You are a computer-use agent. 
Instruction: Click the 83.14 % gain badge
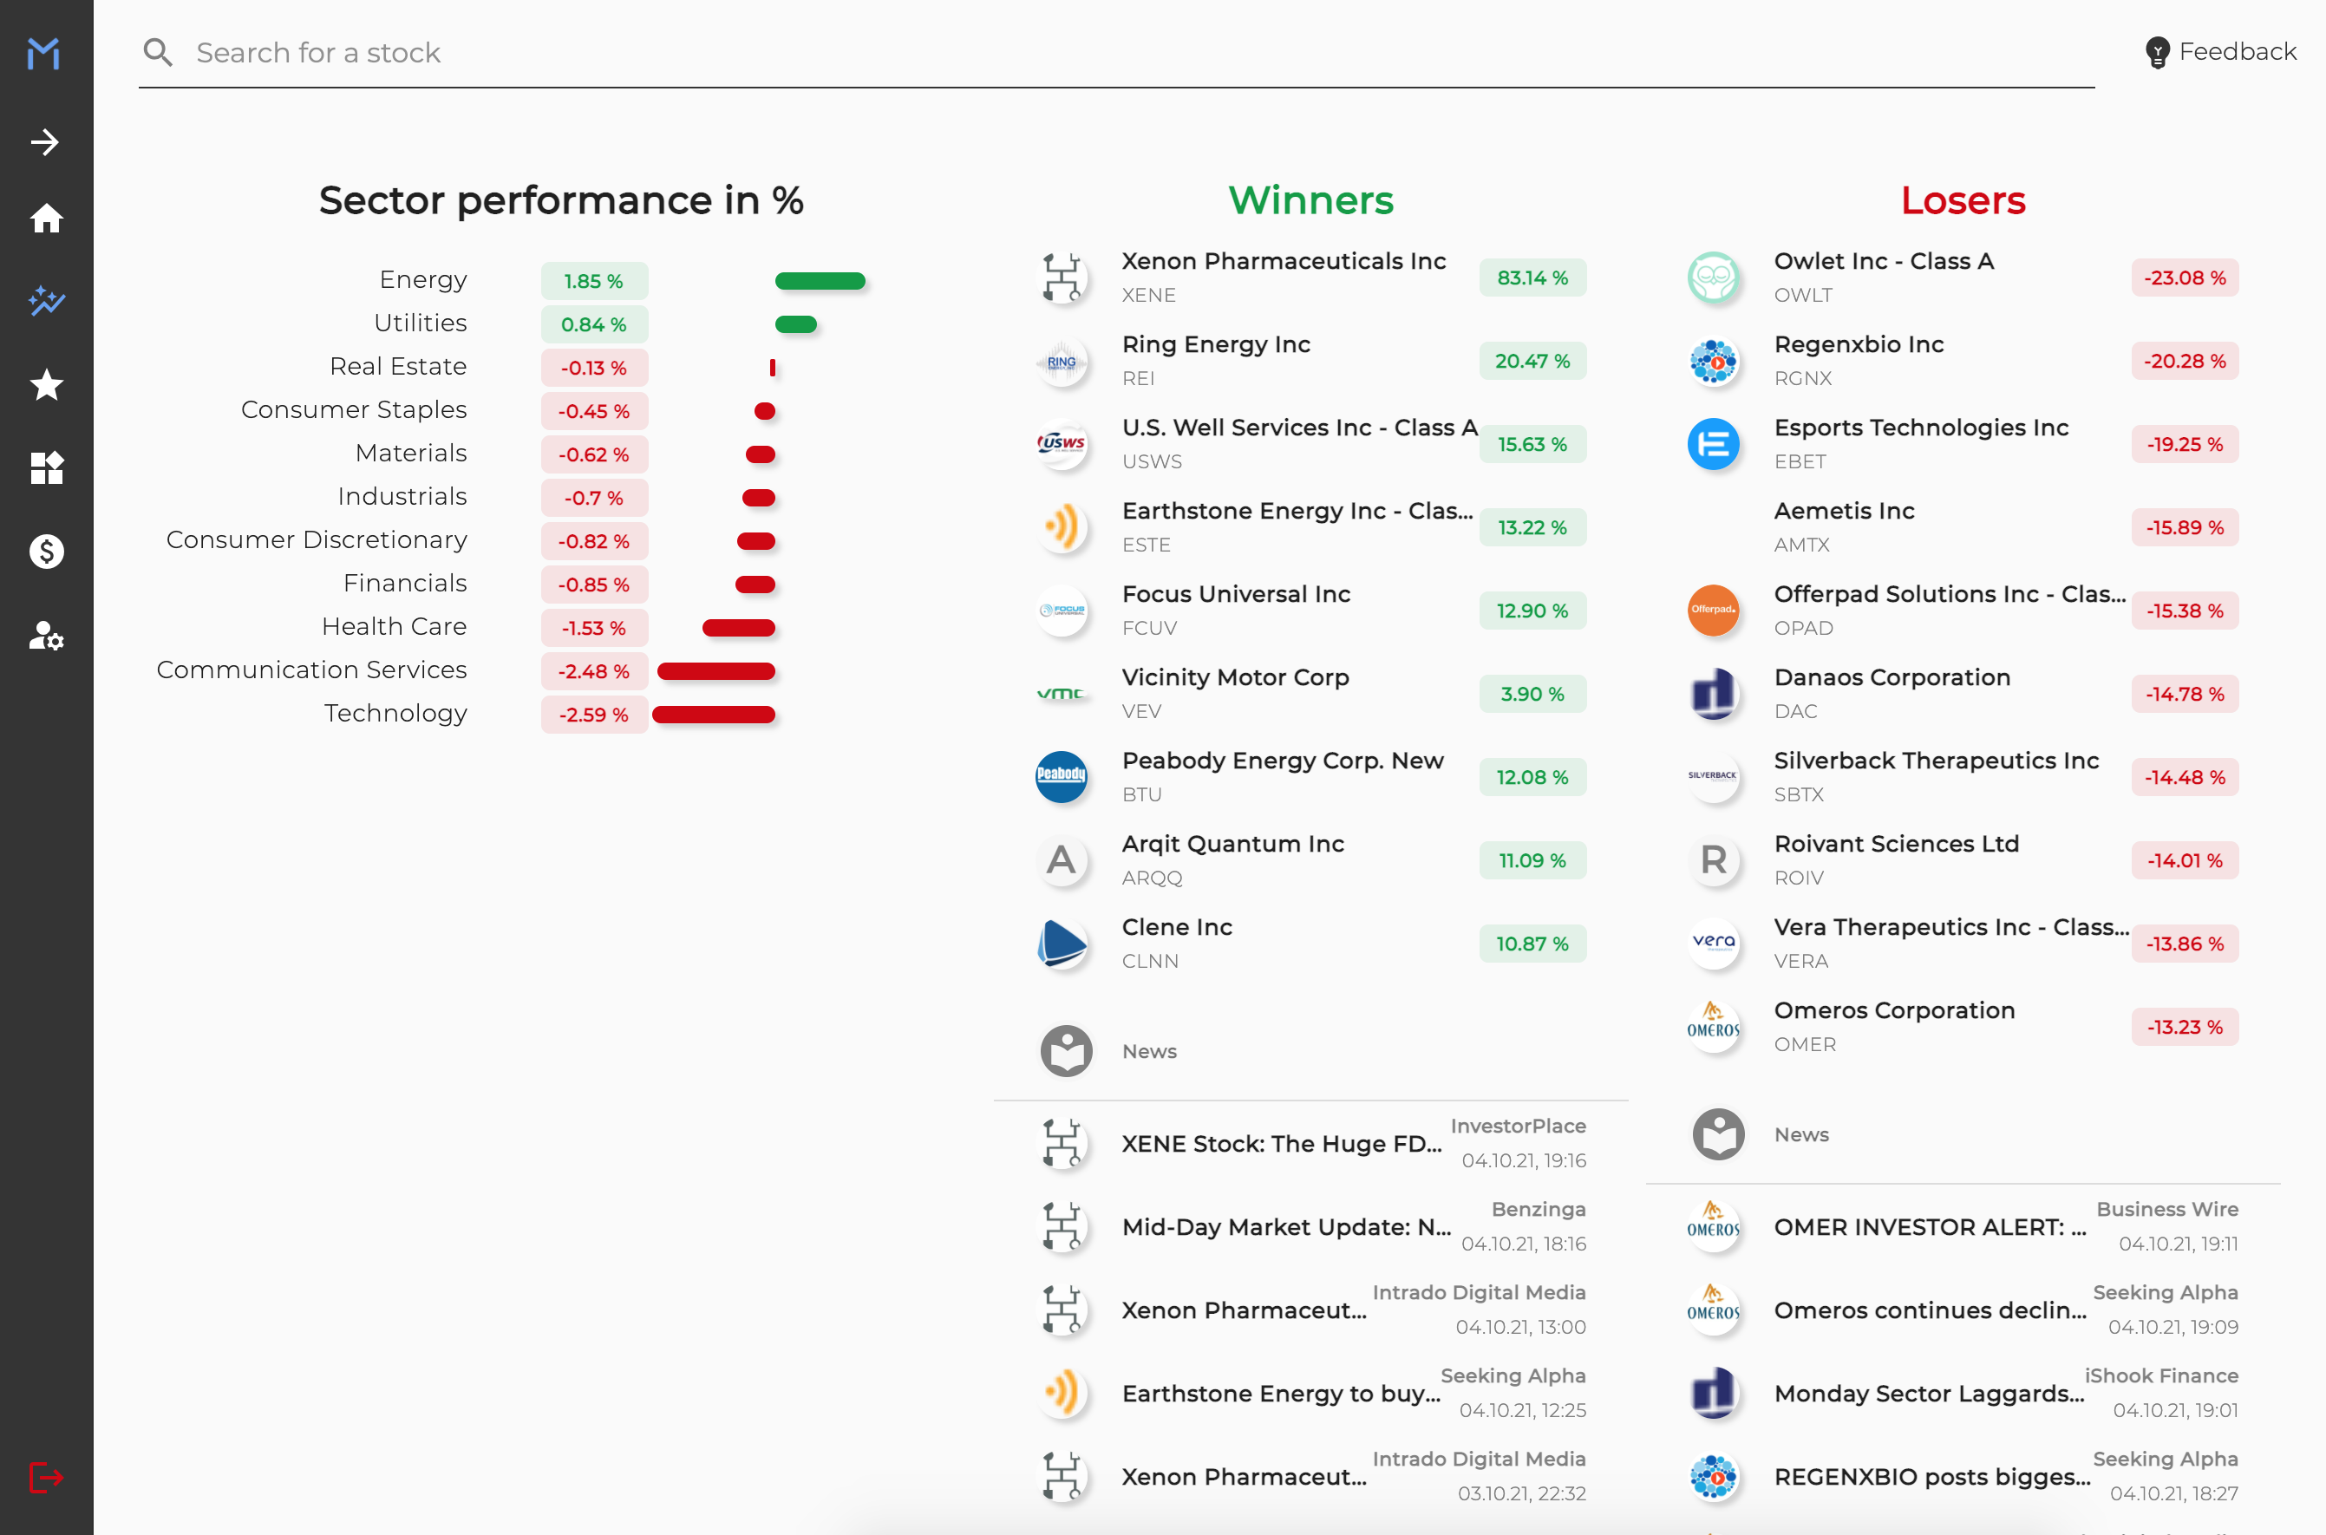tap(1533, 278)
